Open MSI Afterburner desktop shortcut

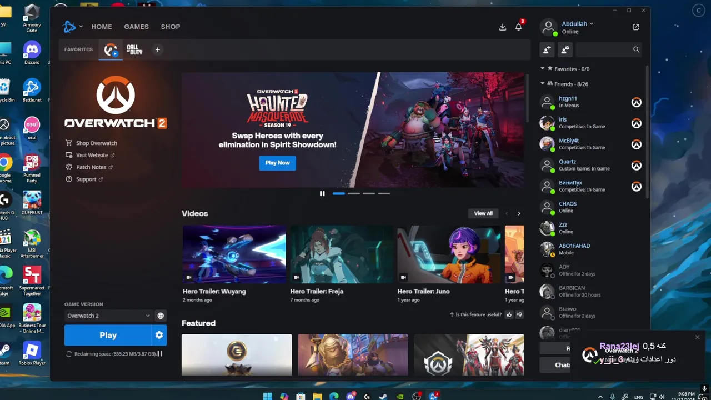click(32, 243)
